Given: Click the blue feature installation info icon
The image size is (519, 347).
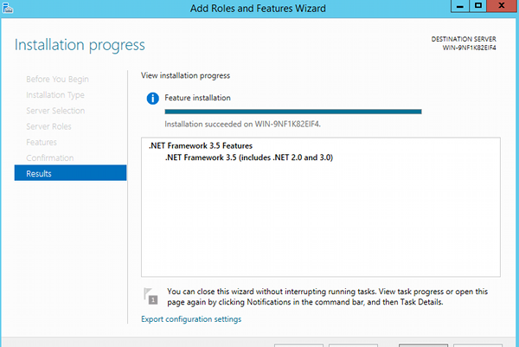Looking at the screenshot, I should click(x=152, y=99).
